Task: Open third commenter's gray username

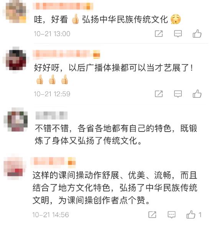Action: click(51, 115)
